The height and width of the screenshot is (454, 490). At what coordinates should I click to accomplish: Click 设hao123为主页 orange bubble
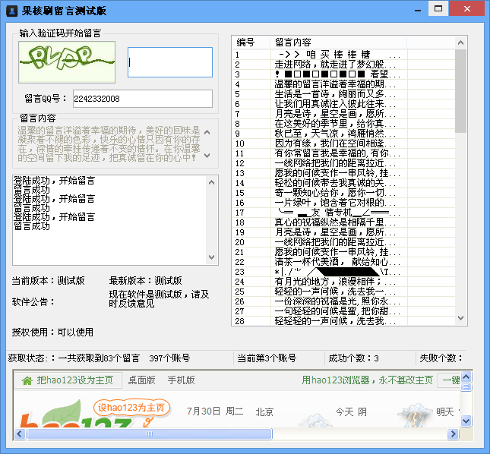point(131,408)
